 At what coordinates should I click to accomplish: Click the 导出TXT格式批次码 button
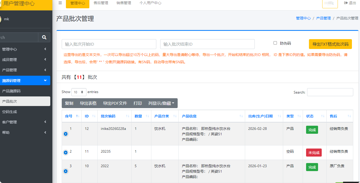click(x=330, y=44)
